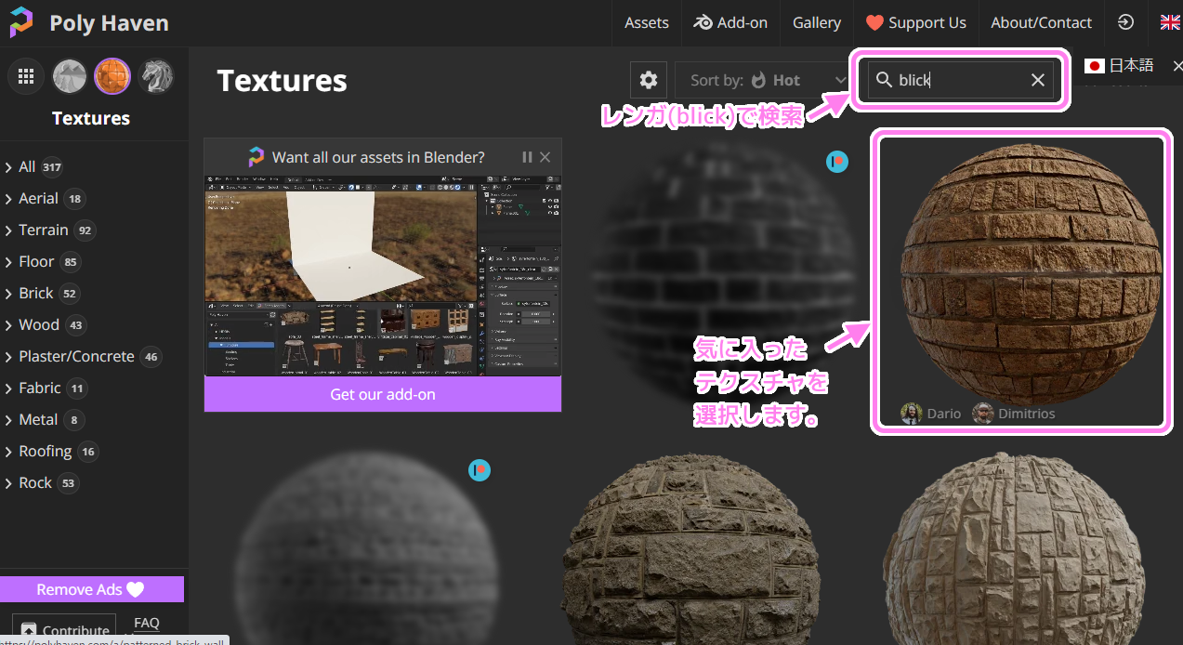Select the Models horse head icon
Viewport: 1183px width, 645px height.
(155, 76)
